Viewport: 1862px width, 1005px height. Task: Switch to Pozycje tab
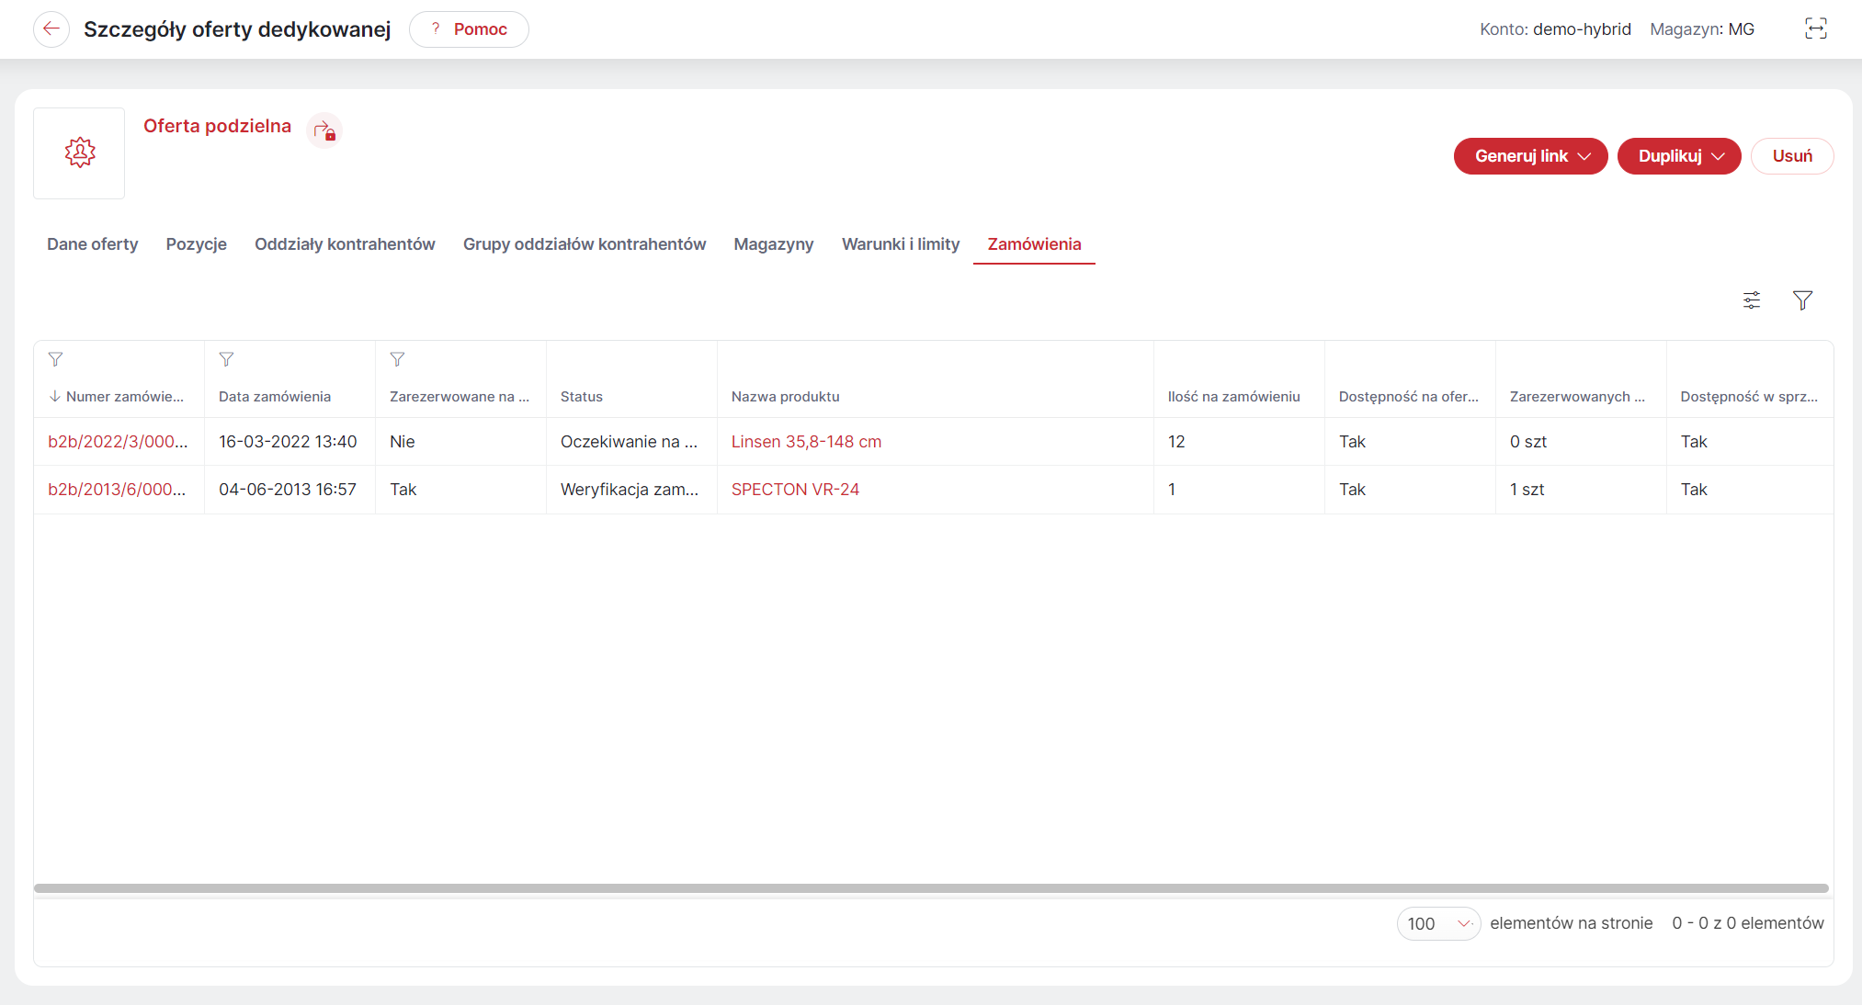click(x=197, y=244)
